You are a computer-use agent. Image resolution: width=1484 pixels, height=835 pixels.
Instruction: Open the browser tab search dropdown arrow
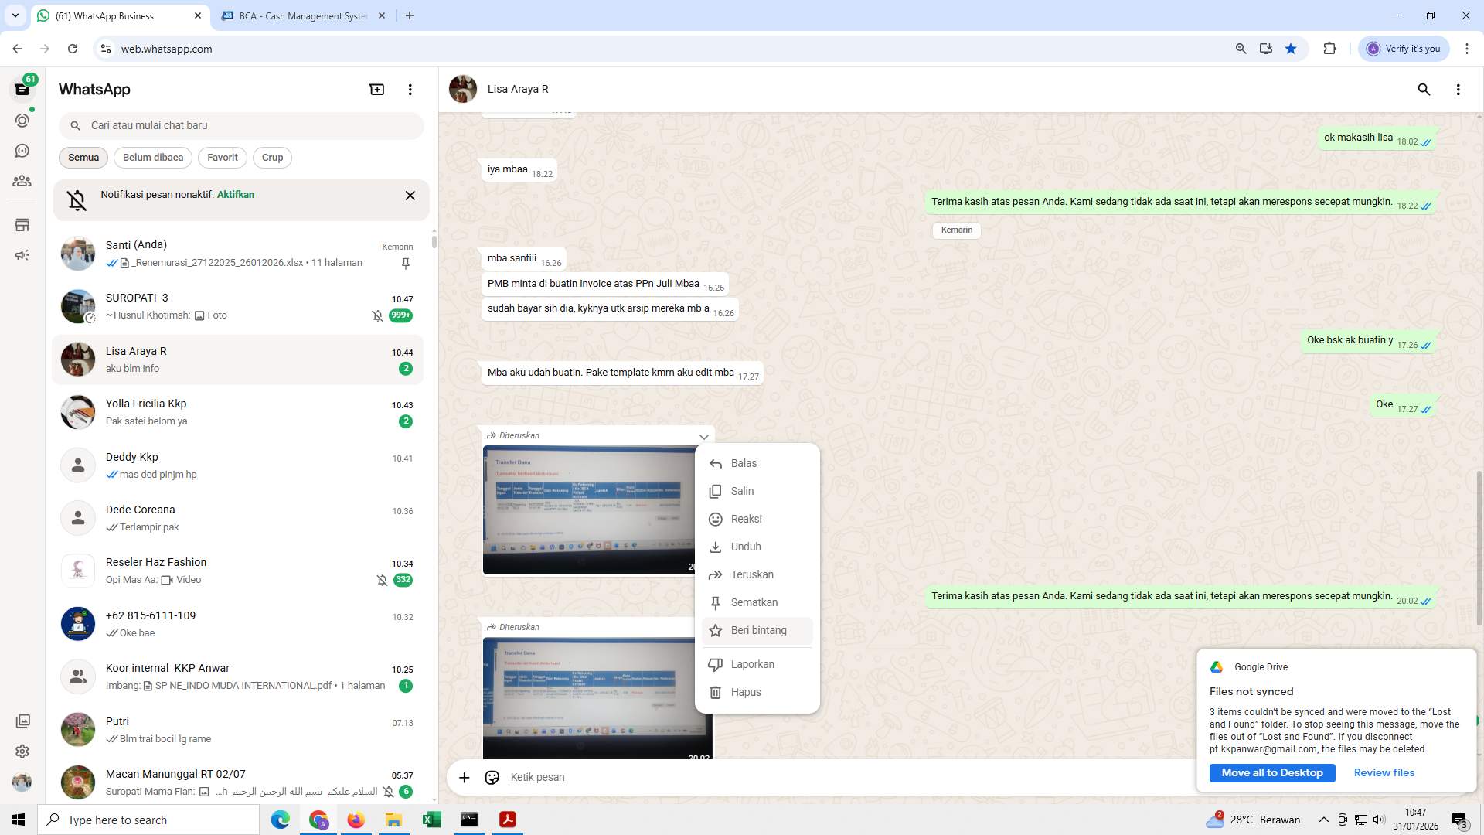[x=14, y=15]
